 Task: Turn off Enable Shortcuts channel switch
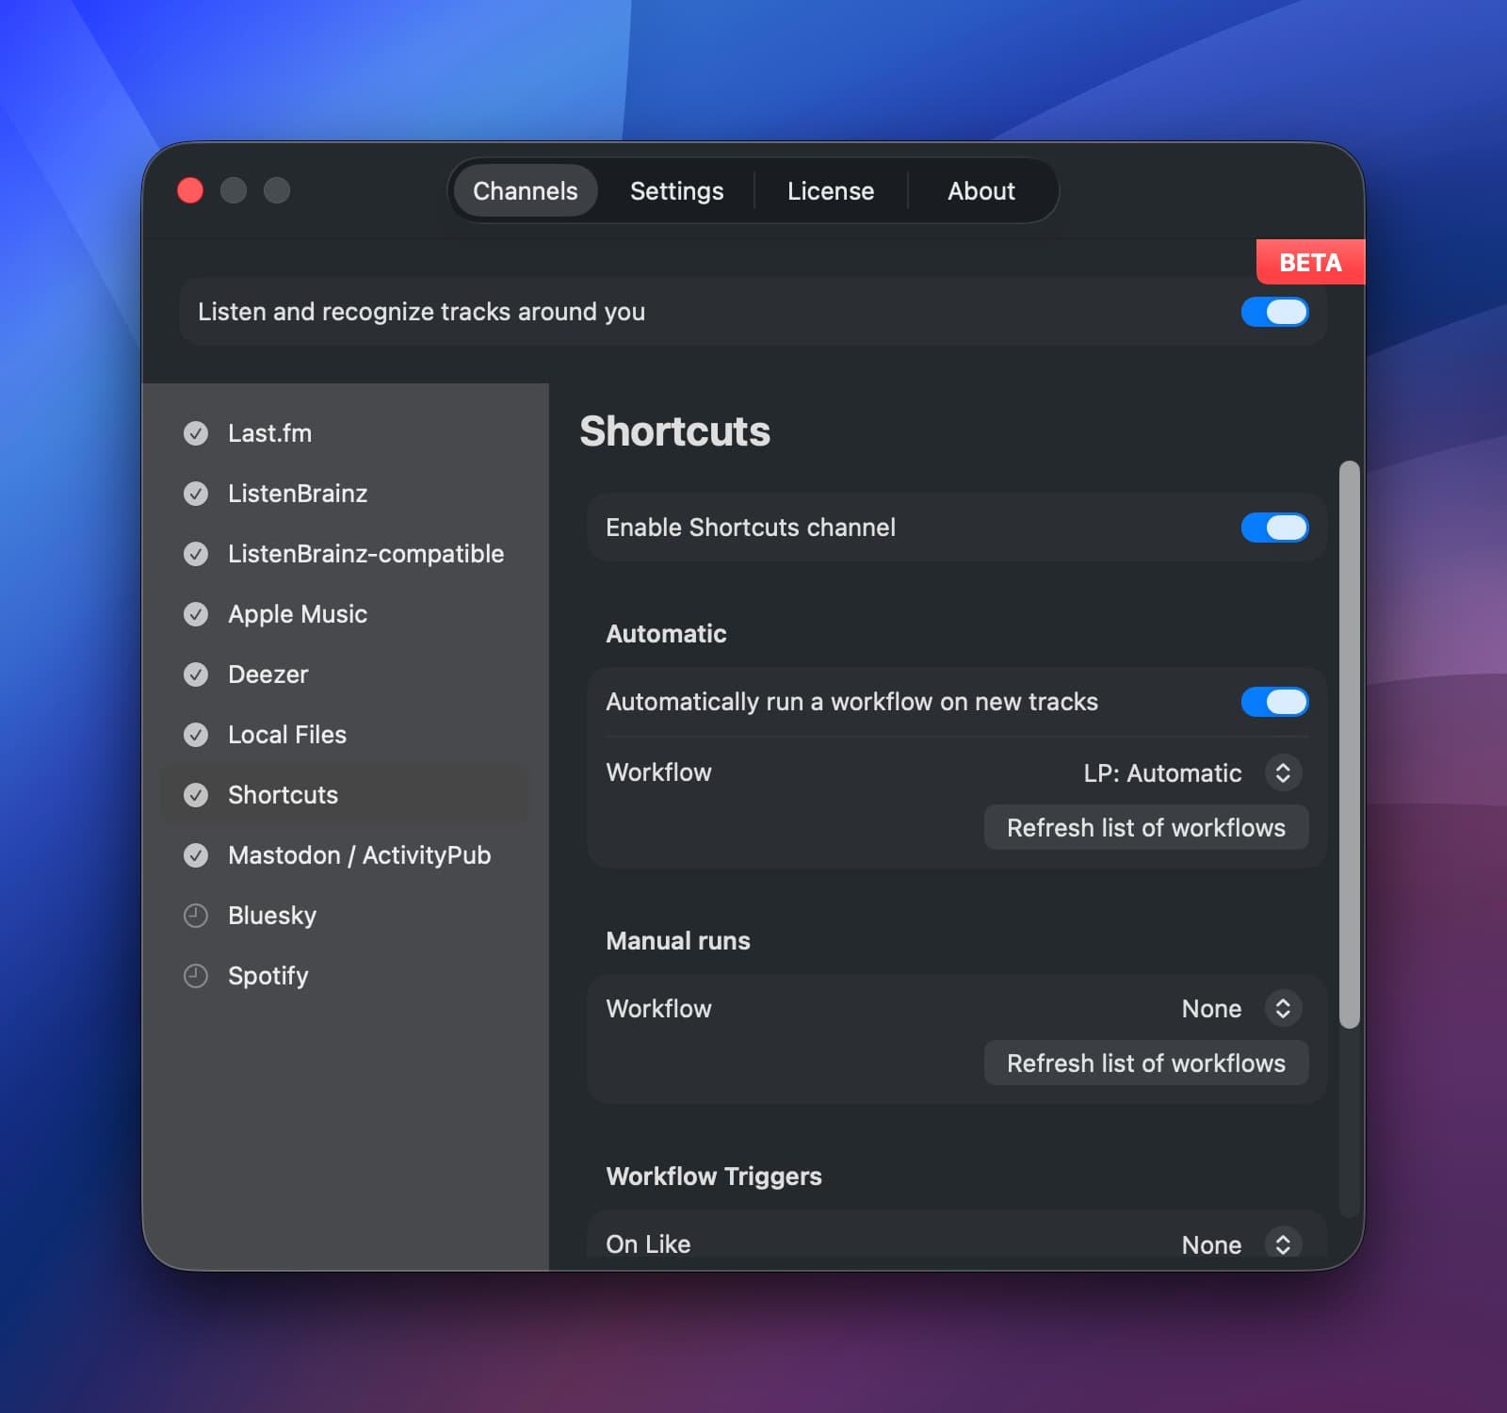click(x=1274, y=528)
